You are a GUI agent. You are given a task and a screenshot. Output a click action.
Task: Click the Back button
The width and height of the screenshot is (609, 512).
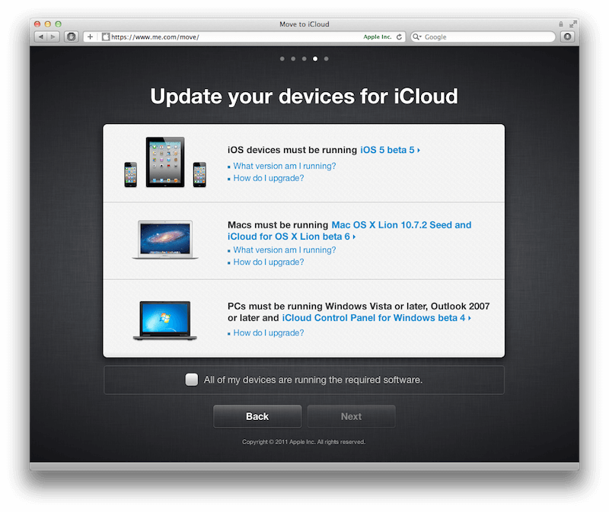tap(257, 416)
